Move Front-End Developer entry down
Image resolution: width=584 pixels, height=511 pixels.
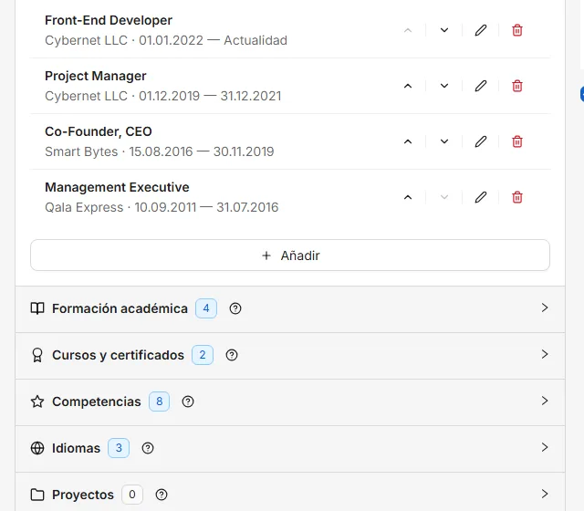point(444,30)
